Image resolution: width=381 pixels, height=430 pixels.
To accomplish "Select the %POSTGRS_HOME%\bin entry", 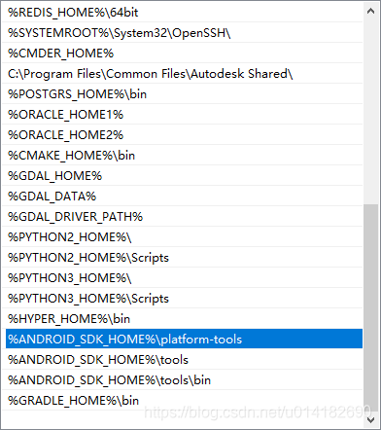I will click(183, 93).
